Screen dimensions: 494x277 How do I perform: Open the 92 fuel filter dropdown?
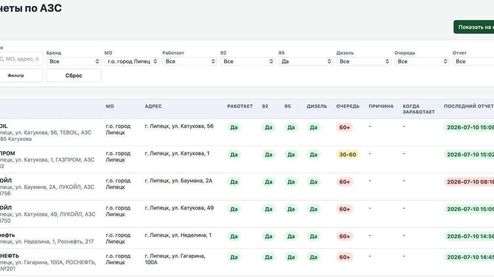pyautogui.click(x=248, y=61)
